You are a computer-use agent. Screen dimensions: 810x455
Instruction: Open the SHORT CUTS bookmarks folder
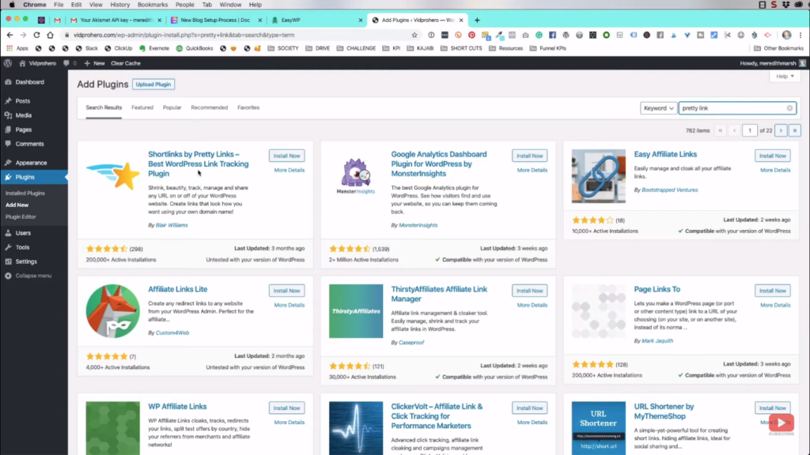461,48
